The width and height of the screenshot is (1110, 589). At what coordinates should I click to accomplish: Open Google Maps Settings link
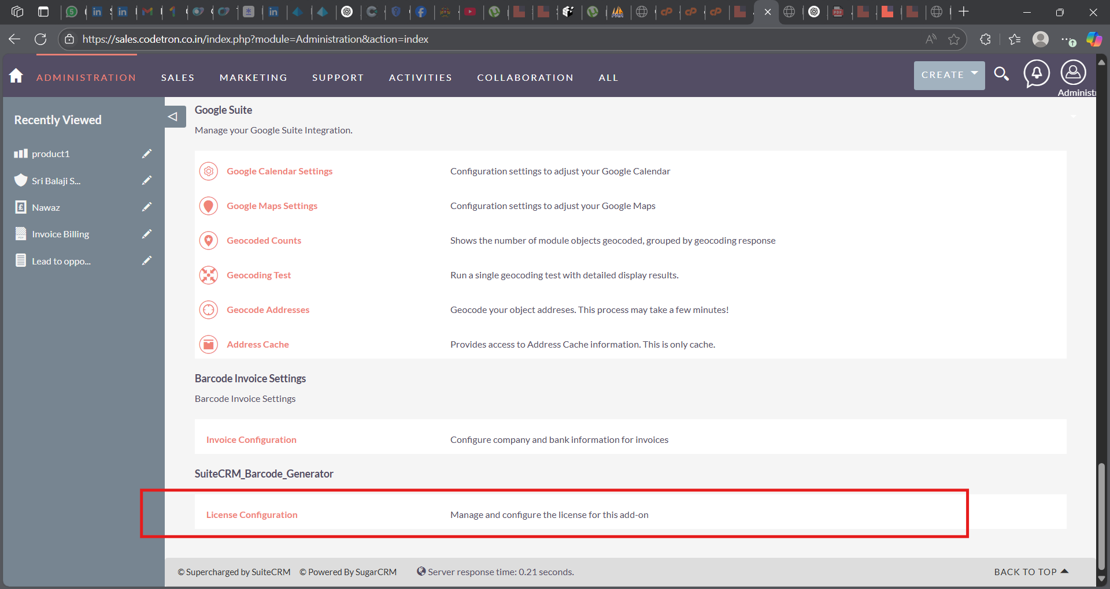click(x=272, y=206)
